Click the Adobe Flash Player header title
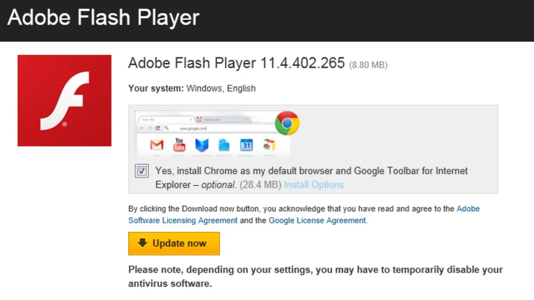This screenshot has width=534, height=300. pyautogui.click(x=103, y=17)
